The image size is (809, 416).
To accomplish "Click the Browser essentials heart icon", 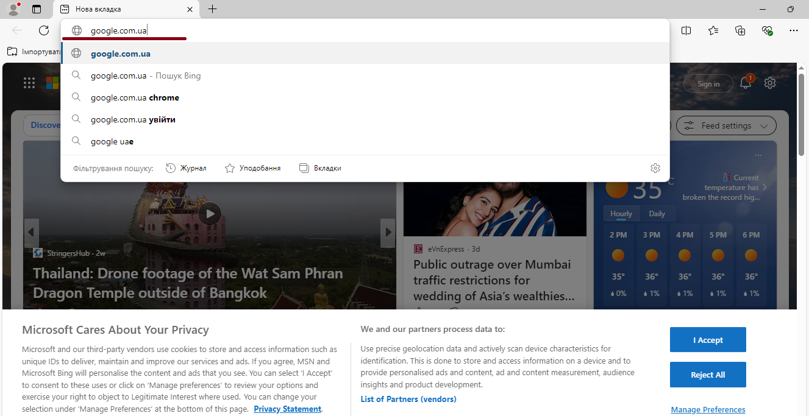I will click(767, 30).
